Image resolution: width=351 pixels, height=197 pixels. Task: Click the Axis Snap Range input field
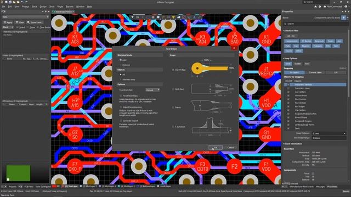pyautogui.click(x=329, y=138)
